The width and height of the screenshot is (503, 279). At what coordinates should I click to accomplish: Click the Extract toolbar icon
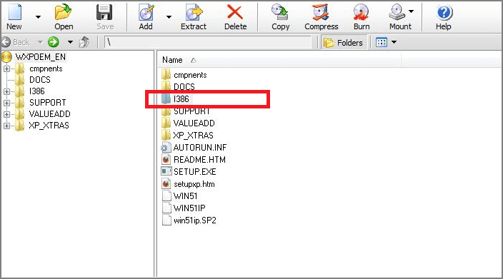(x=194, y=12)
